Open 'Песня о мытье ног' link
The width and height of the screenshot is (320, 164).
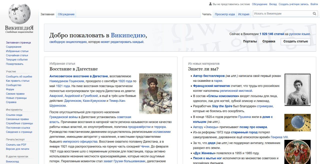click(207, 158)
